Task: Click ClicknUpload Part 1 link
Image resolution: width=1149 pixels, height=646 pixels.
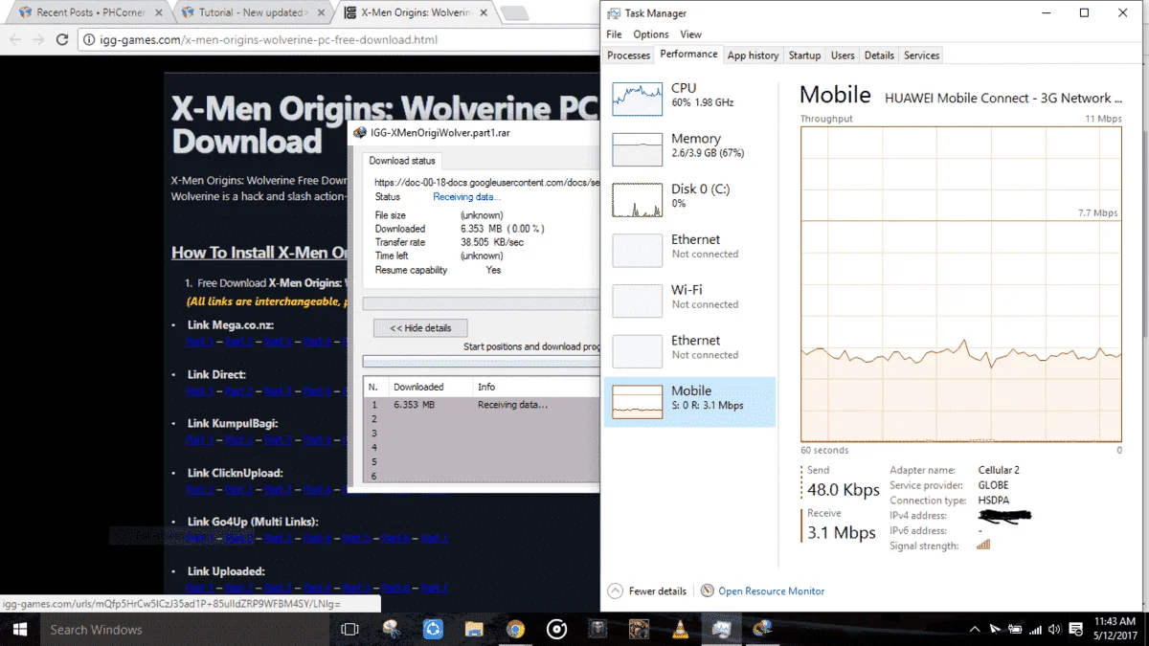Action: coord(200,490)
